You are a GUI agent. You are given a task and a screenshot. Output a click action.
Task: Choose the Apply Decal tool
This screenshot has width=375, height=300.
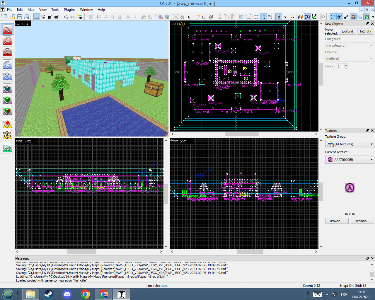[7, 110]
